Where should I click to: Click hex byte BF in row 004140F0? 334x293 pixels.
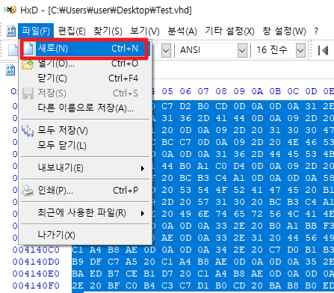(114, 286)
